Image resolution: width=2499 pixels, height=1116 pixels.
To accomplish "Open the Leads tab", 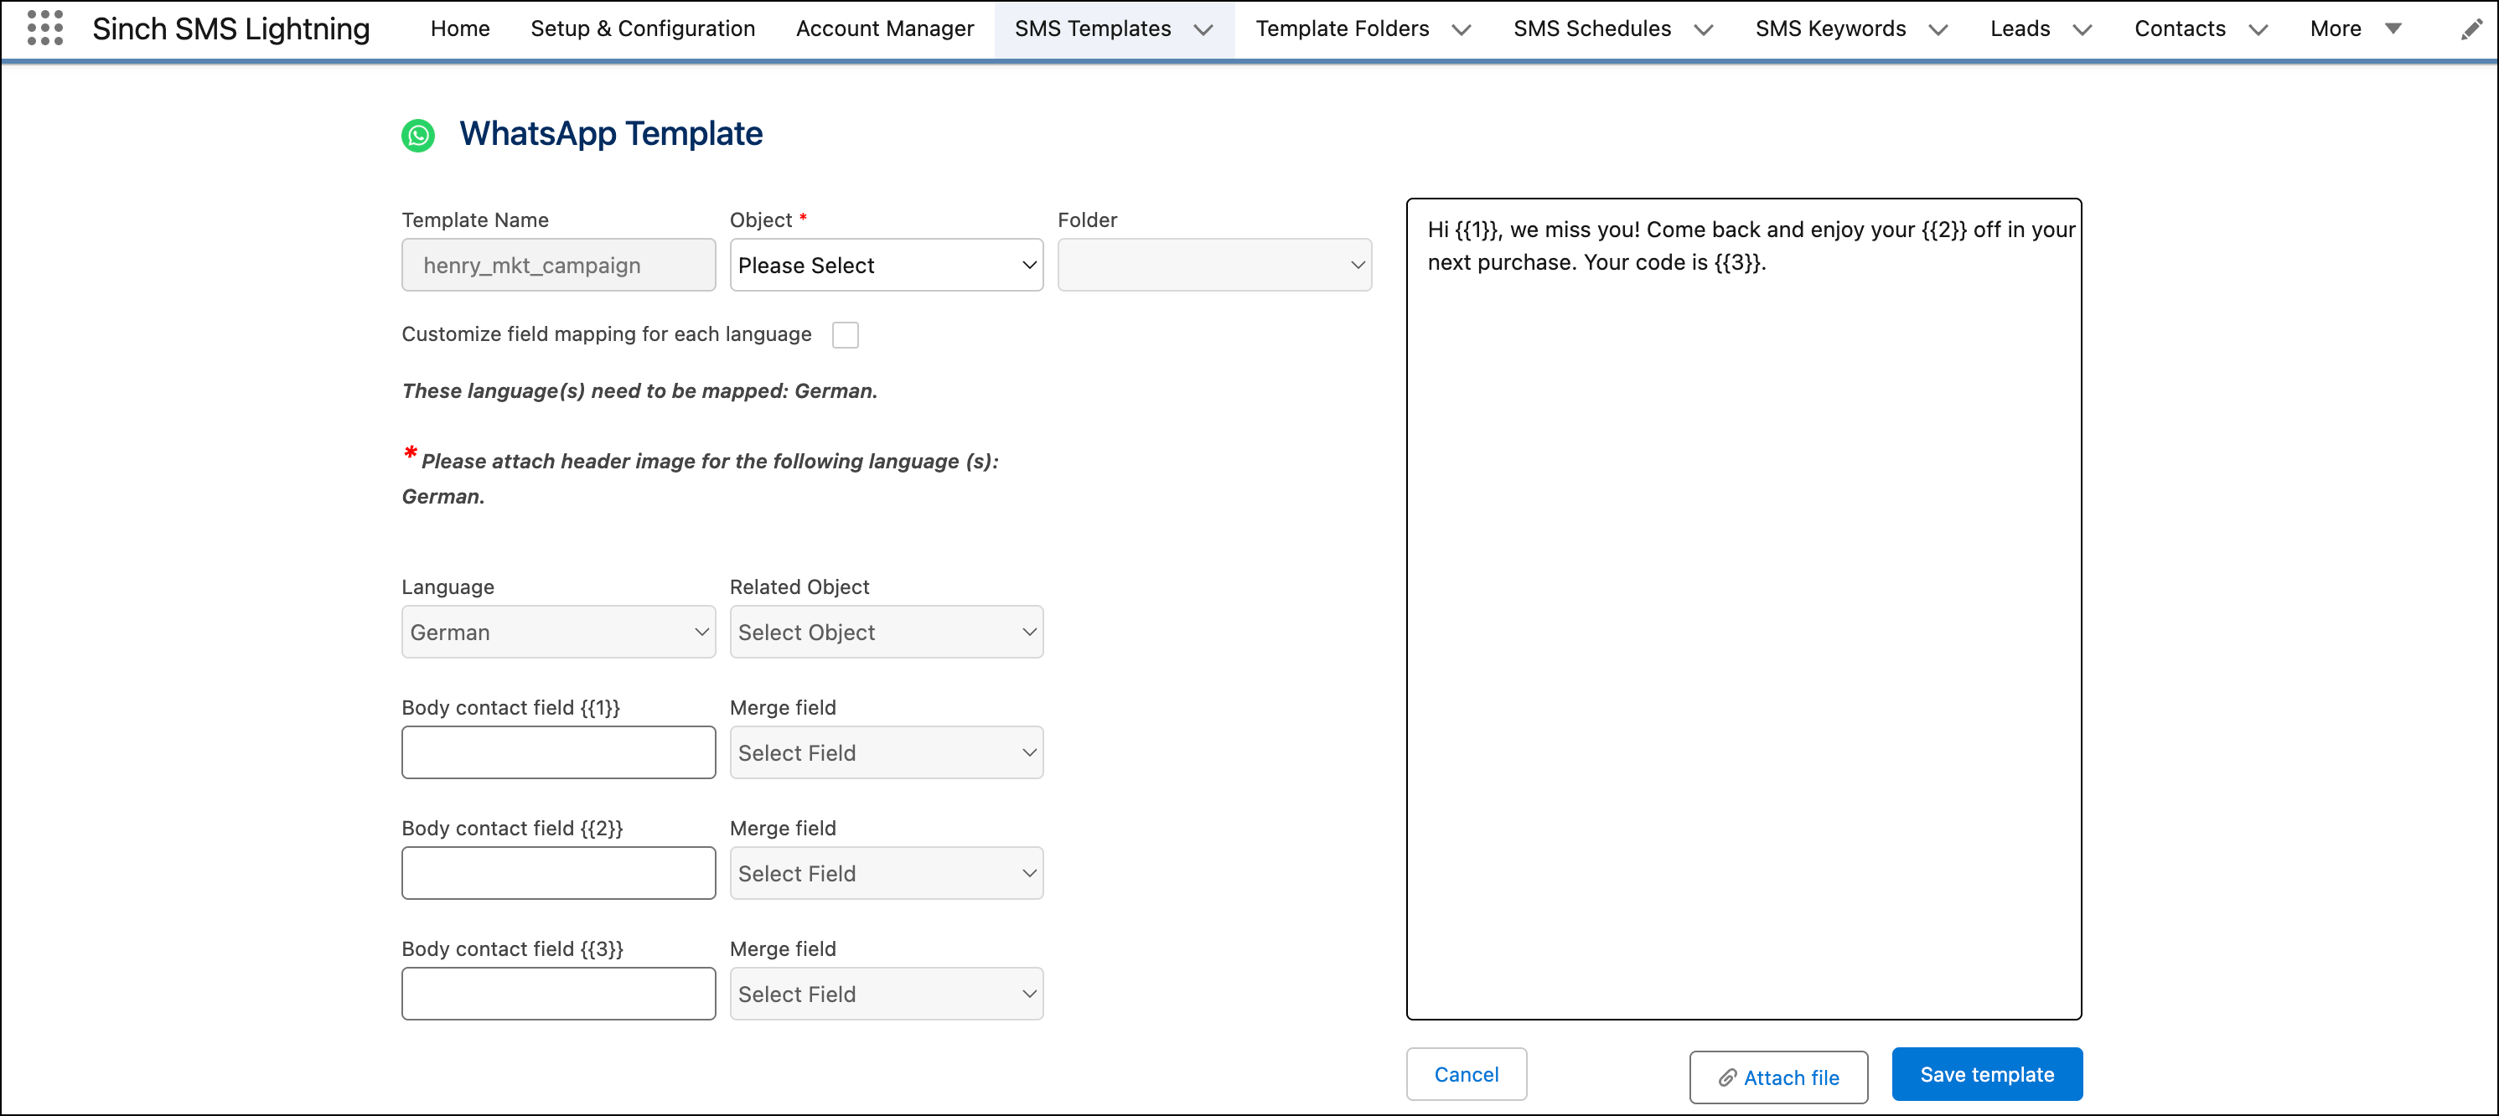I will (2020, 29).
